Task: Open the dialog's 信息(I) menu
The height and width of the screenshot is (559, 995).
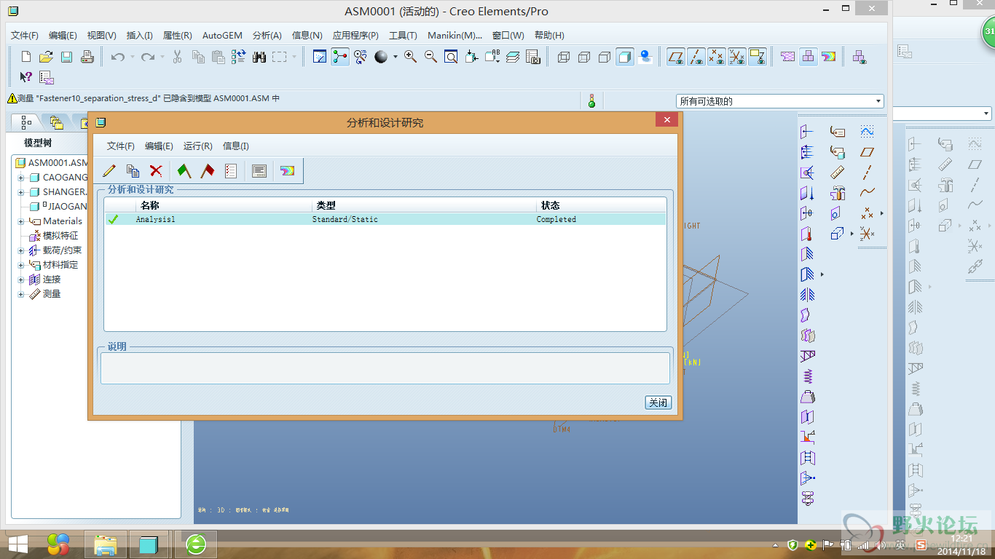Action: (x=236, y=146)
